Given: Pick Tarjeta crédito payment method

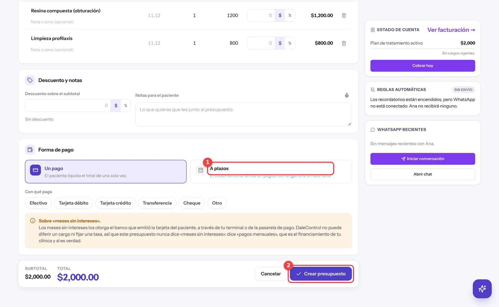Looking at the screenshot, I should click(x=115, y=203).
